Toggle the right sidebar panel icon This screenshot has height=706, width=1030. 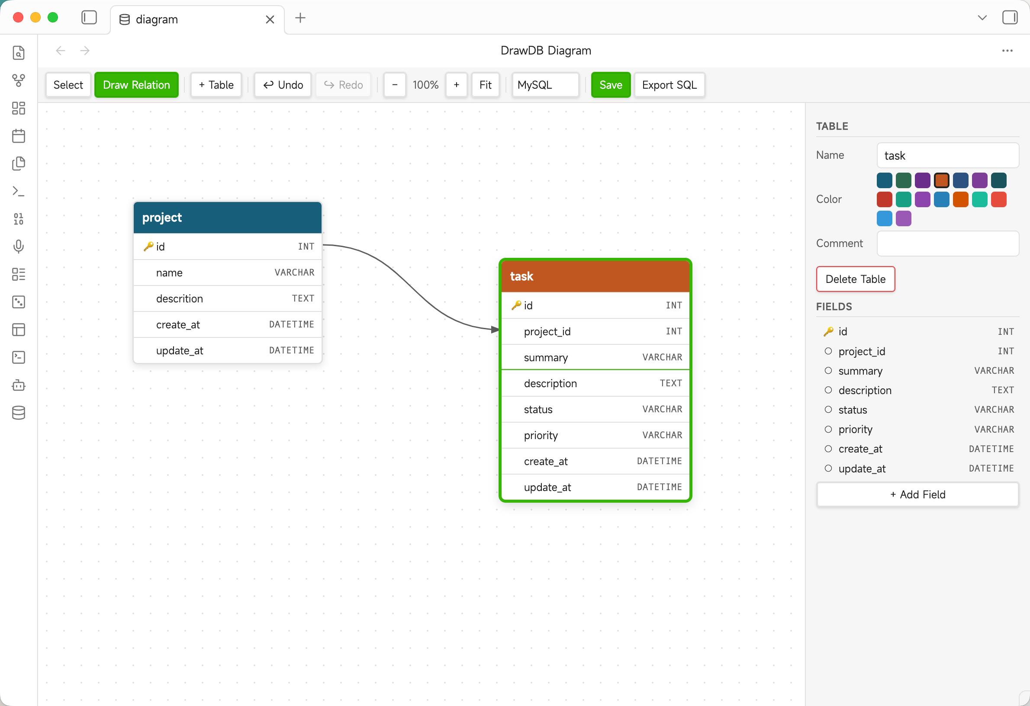coord(1010,18)
